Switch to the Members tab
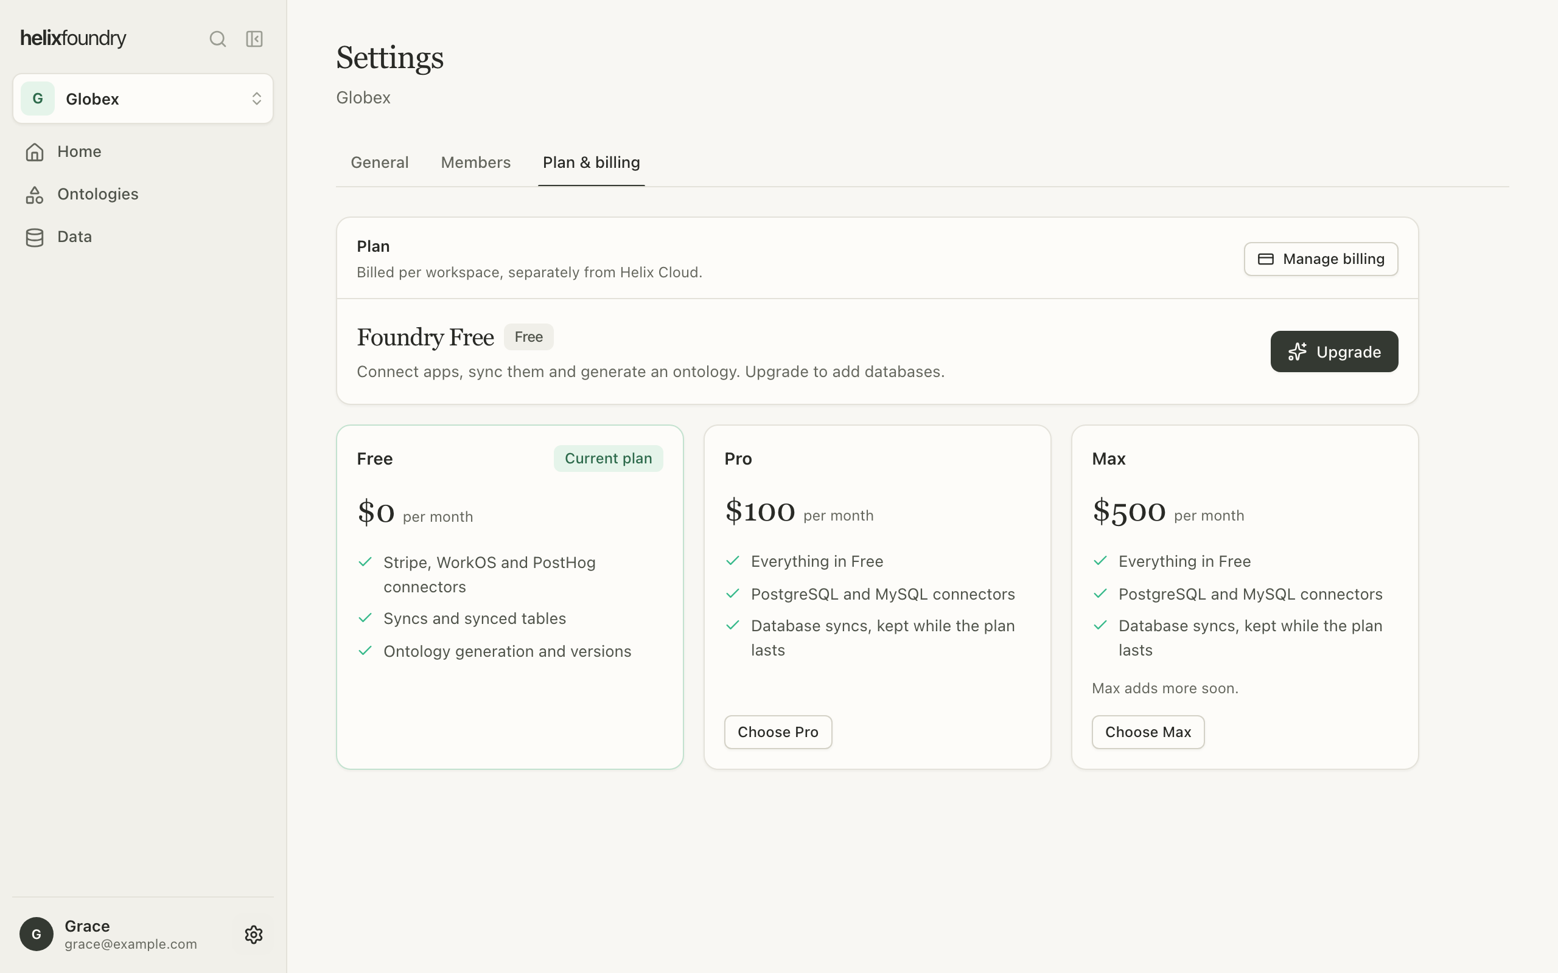This screenshot has width=1558, height=973. 476,162
